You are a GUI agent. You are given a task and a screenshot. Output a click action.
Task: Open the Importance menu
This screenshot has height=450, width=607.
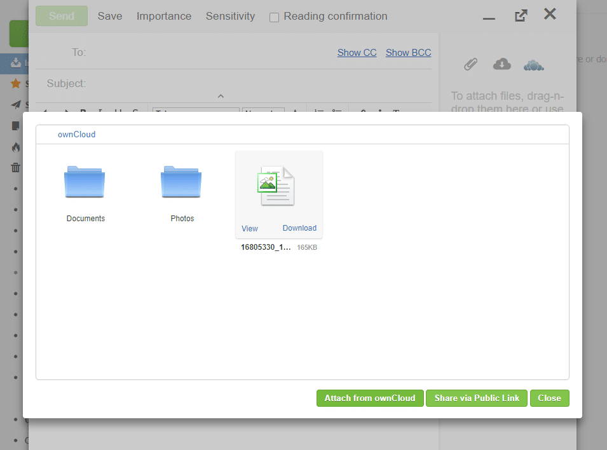164,16
